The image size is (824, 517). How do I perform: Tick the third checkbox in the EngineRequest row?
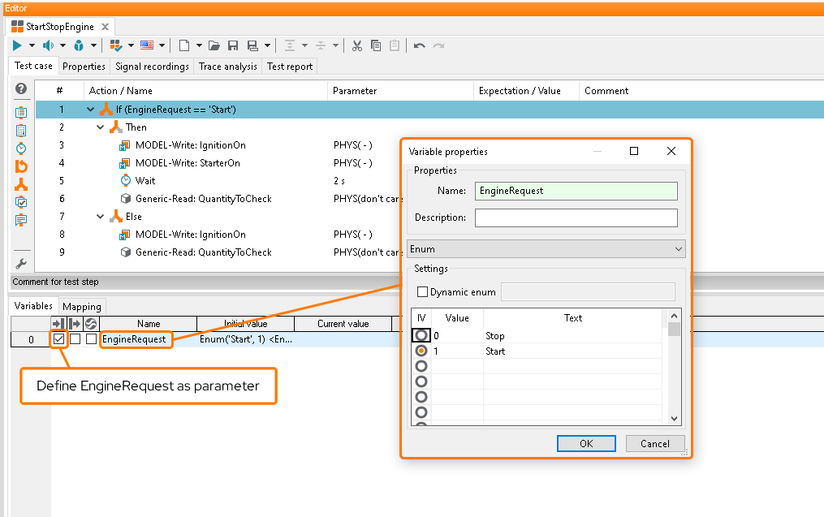pyautogui.click(x=92, y=339)
